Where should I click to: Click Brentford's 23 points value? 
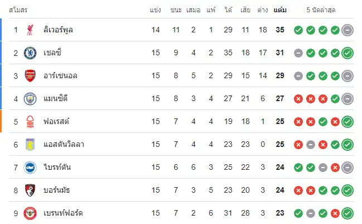(280, 213)
